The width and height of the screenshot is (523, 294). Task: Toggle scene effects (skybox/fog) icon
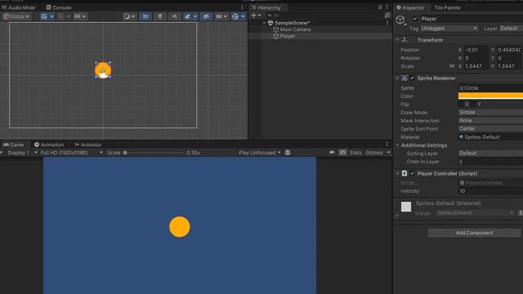coord(187,16)
